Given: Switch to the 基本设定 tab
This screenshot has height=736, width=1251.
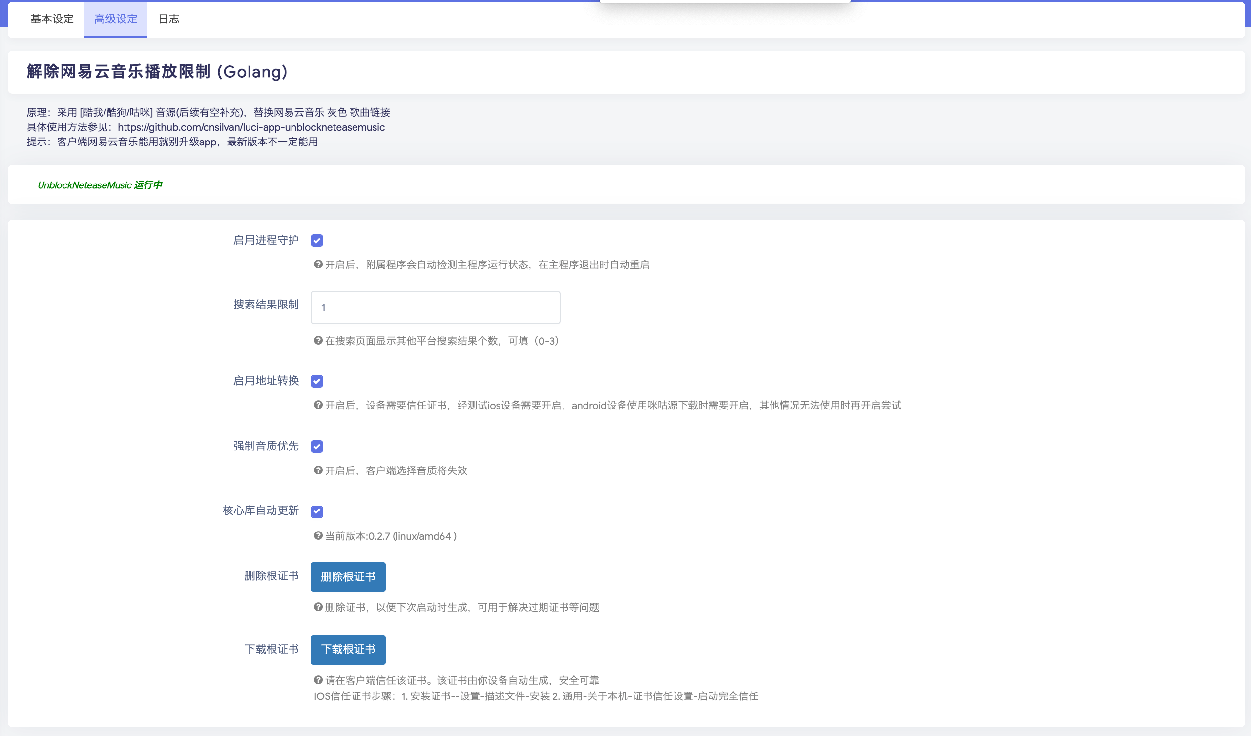Looking at the screenshot, I should 52,19.
